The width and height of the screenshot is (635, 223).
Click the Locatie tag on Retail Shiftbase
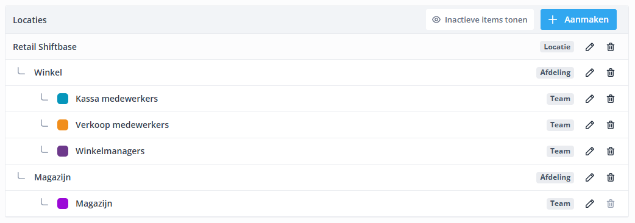click(557, 47)
